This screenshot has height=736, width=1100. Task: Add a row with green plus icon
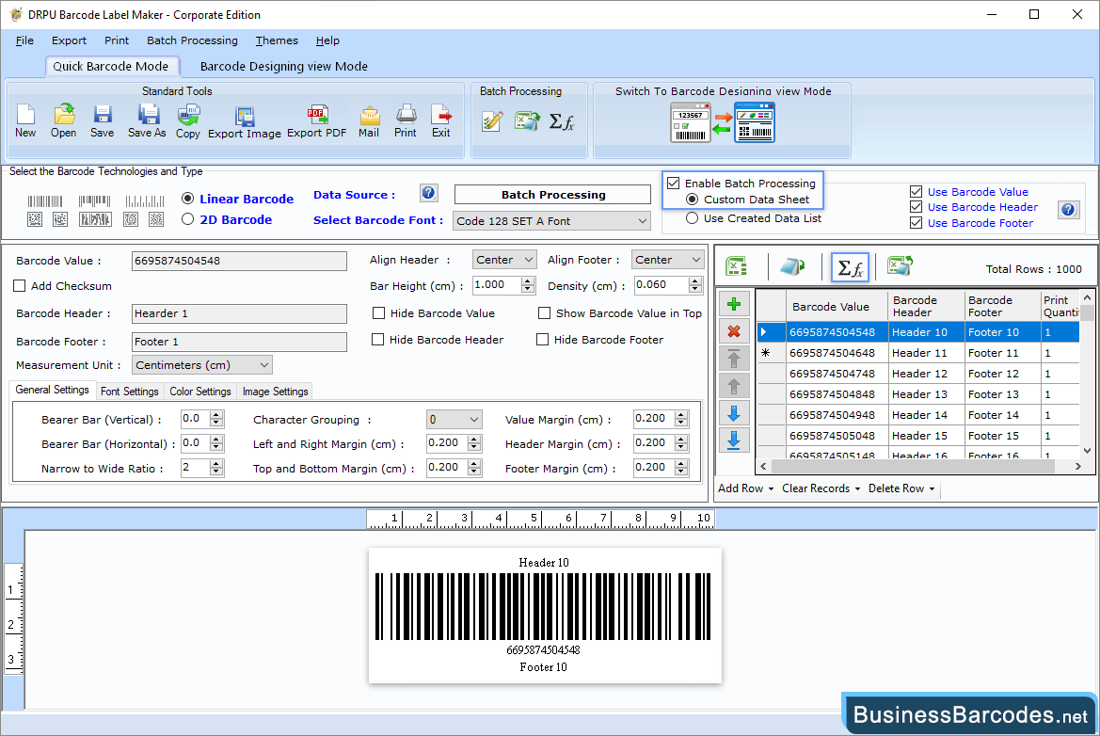tap(734, 304)
